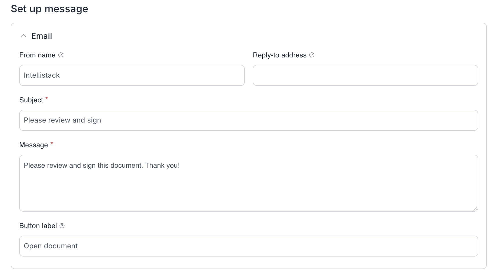Click into the empty Reply-to address field
493x275 pixels.
(365, 75)
